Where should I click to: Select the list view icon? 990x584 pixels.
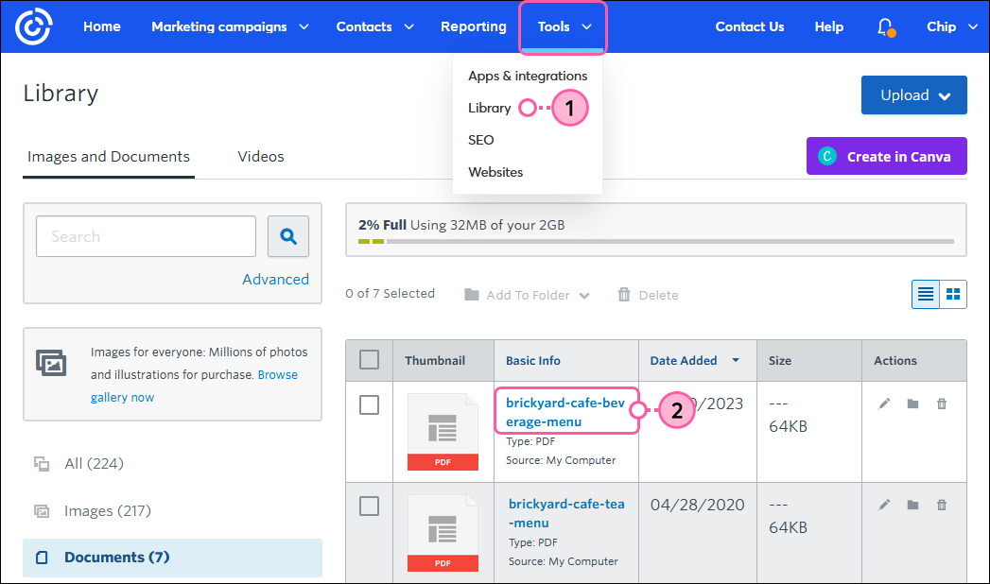[925, 294]
